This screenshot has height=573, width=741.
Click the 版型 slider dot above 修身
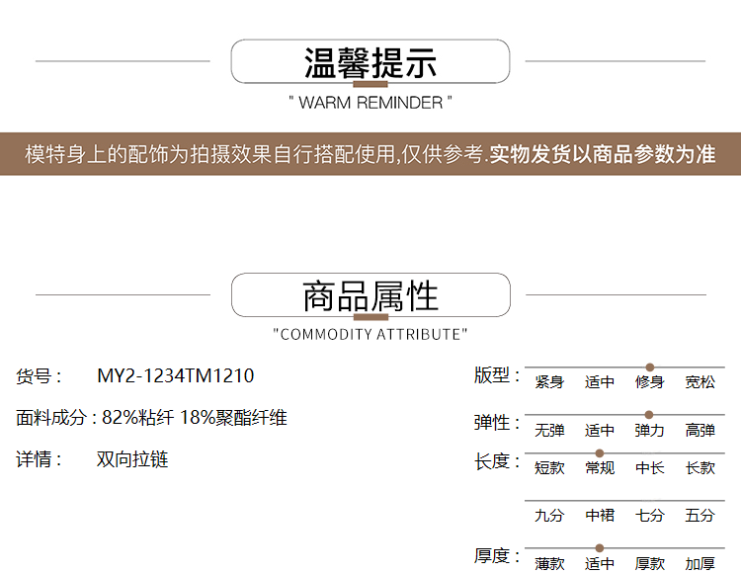coord(649,368)
